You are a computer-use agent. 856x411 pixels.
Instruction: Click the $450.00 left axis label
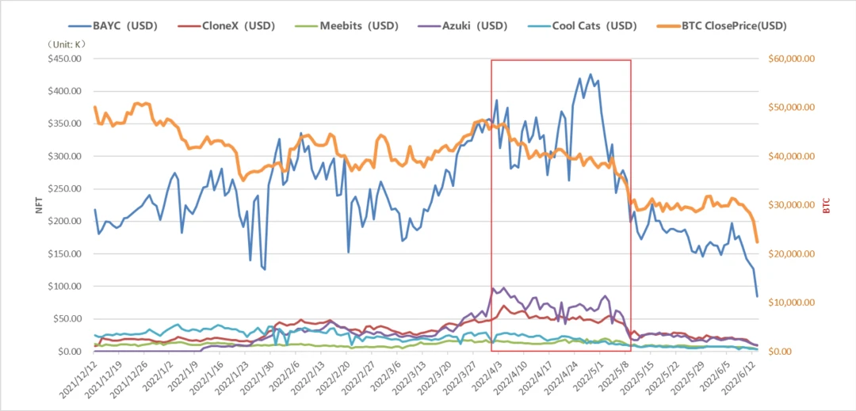67,59
